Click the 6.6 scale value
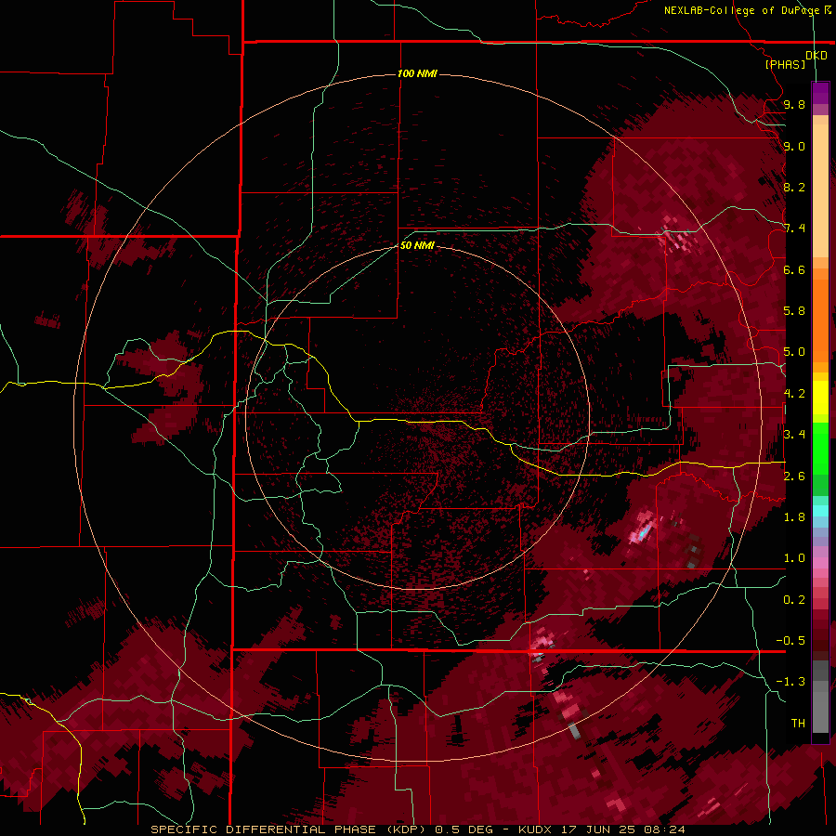The width and height of the screenshot is (836, 836). point(794,269)
